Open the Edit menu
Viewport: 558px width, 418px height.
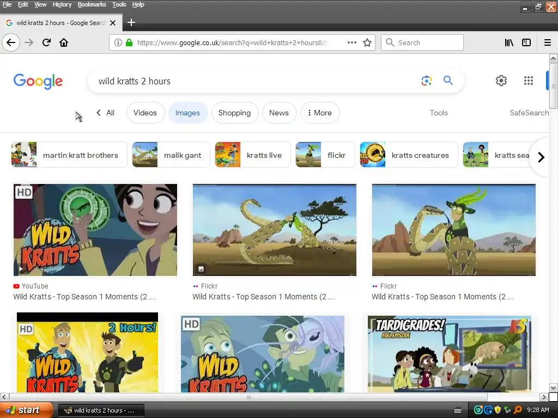23,4
